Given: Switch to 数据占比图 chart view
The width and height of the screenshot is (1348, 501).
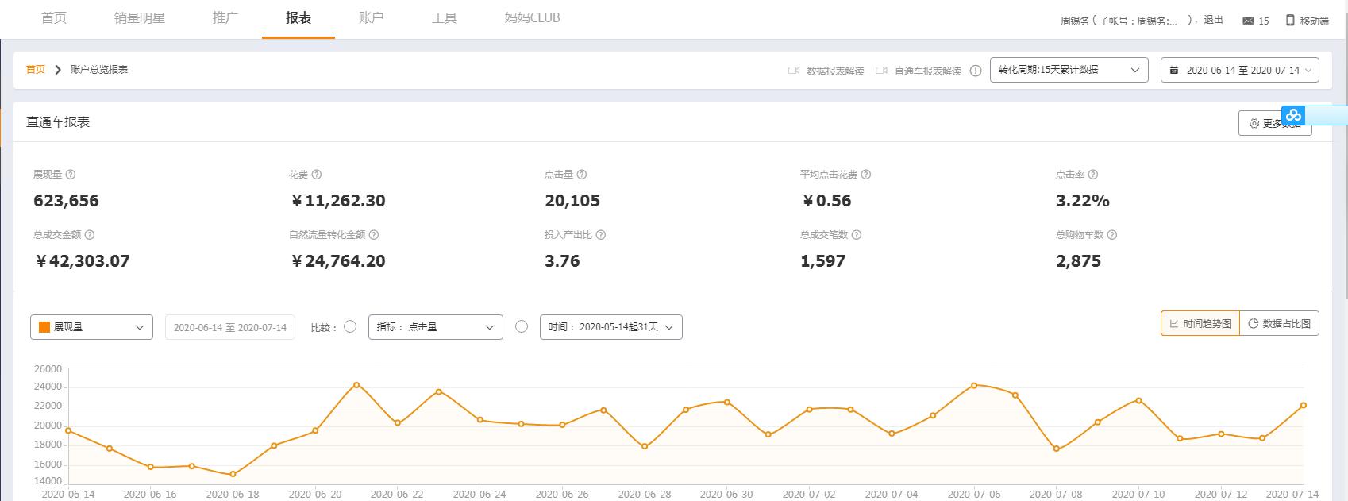Looking at the screenshot, I should click(1279, 323).
